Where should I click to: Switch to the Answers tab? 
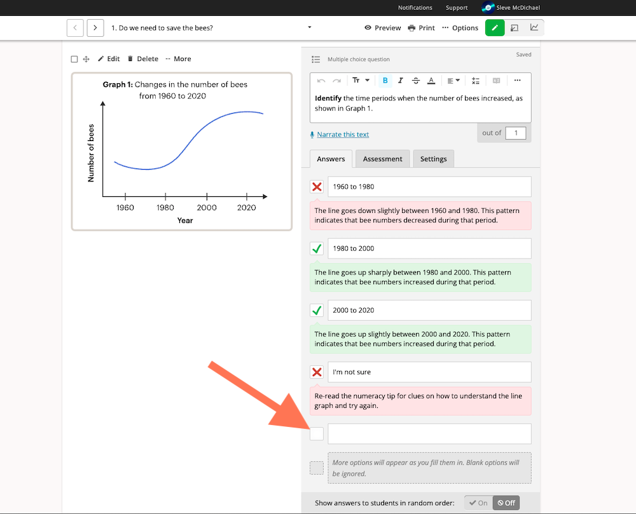(x=331, y=159)
